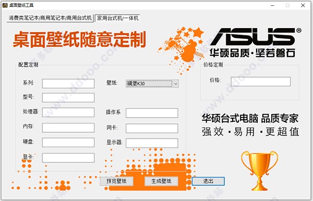The width and height of the screenshot is (313, 201).
Task: Focus the 操作系统 text field
Action: click(152, 113)
